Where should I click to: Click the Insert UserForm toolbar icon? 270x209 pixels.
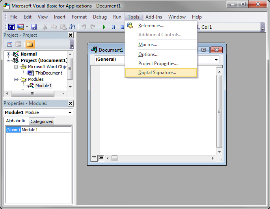[x=20, y=27]
